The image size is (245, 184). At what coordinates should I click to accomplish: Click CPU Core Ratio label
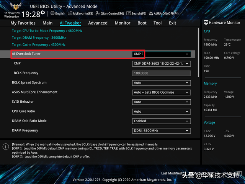(23, 111)
